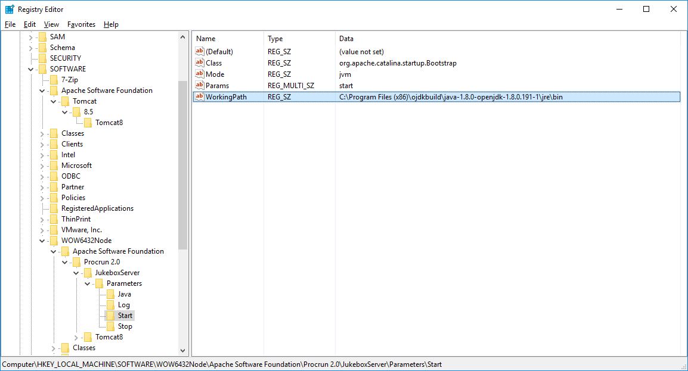Click the Registry Editor app icon in title bar

[x=10, y=10]
